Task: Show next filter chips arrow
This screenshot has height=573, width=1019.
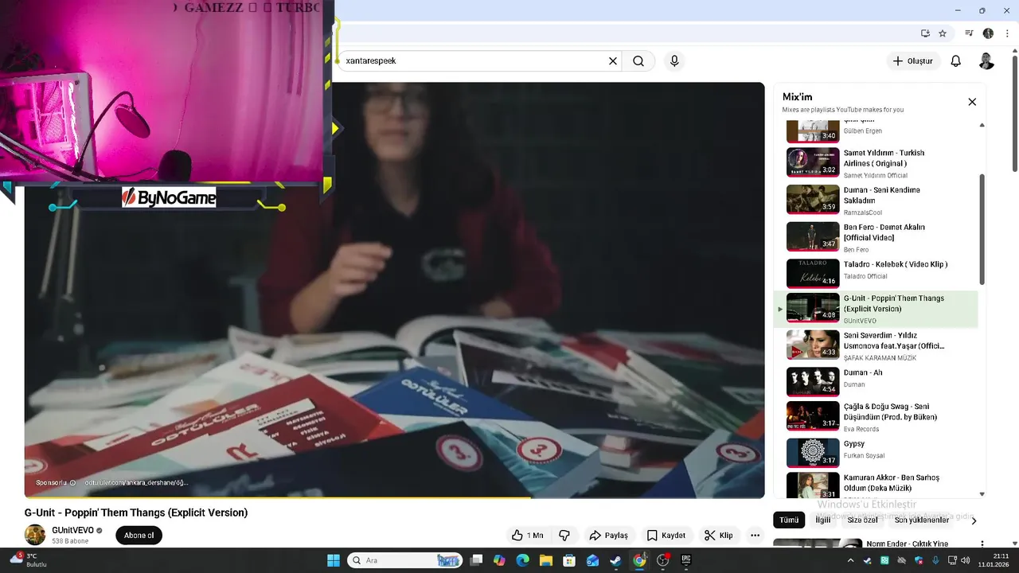Action: pos(973,520)
